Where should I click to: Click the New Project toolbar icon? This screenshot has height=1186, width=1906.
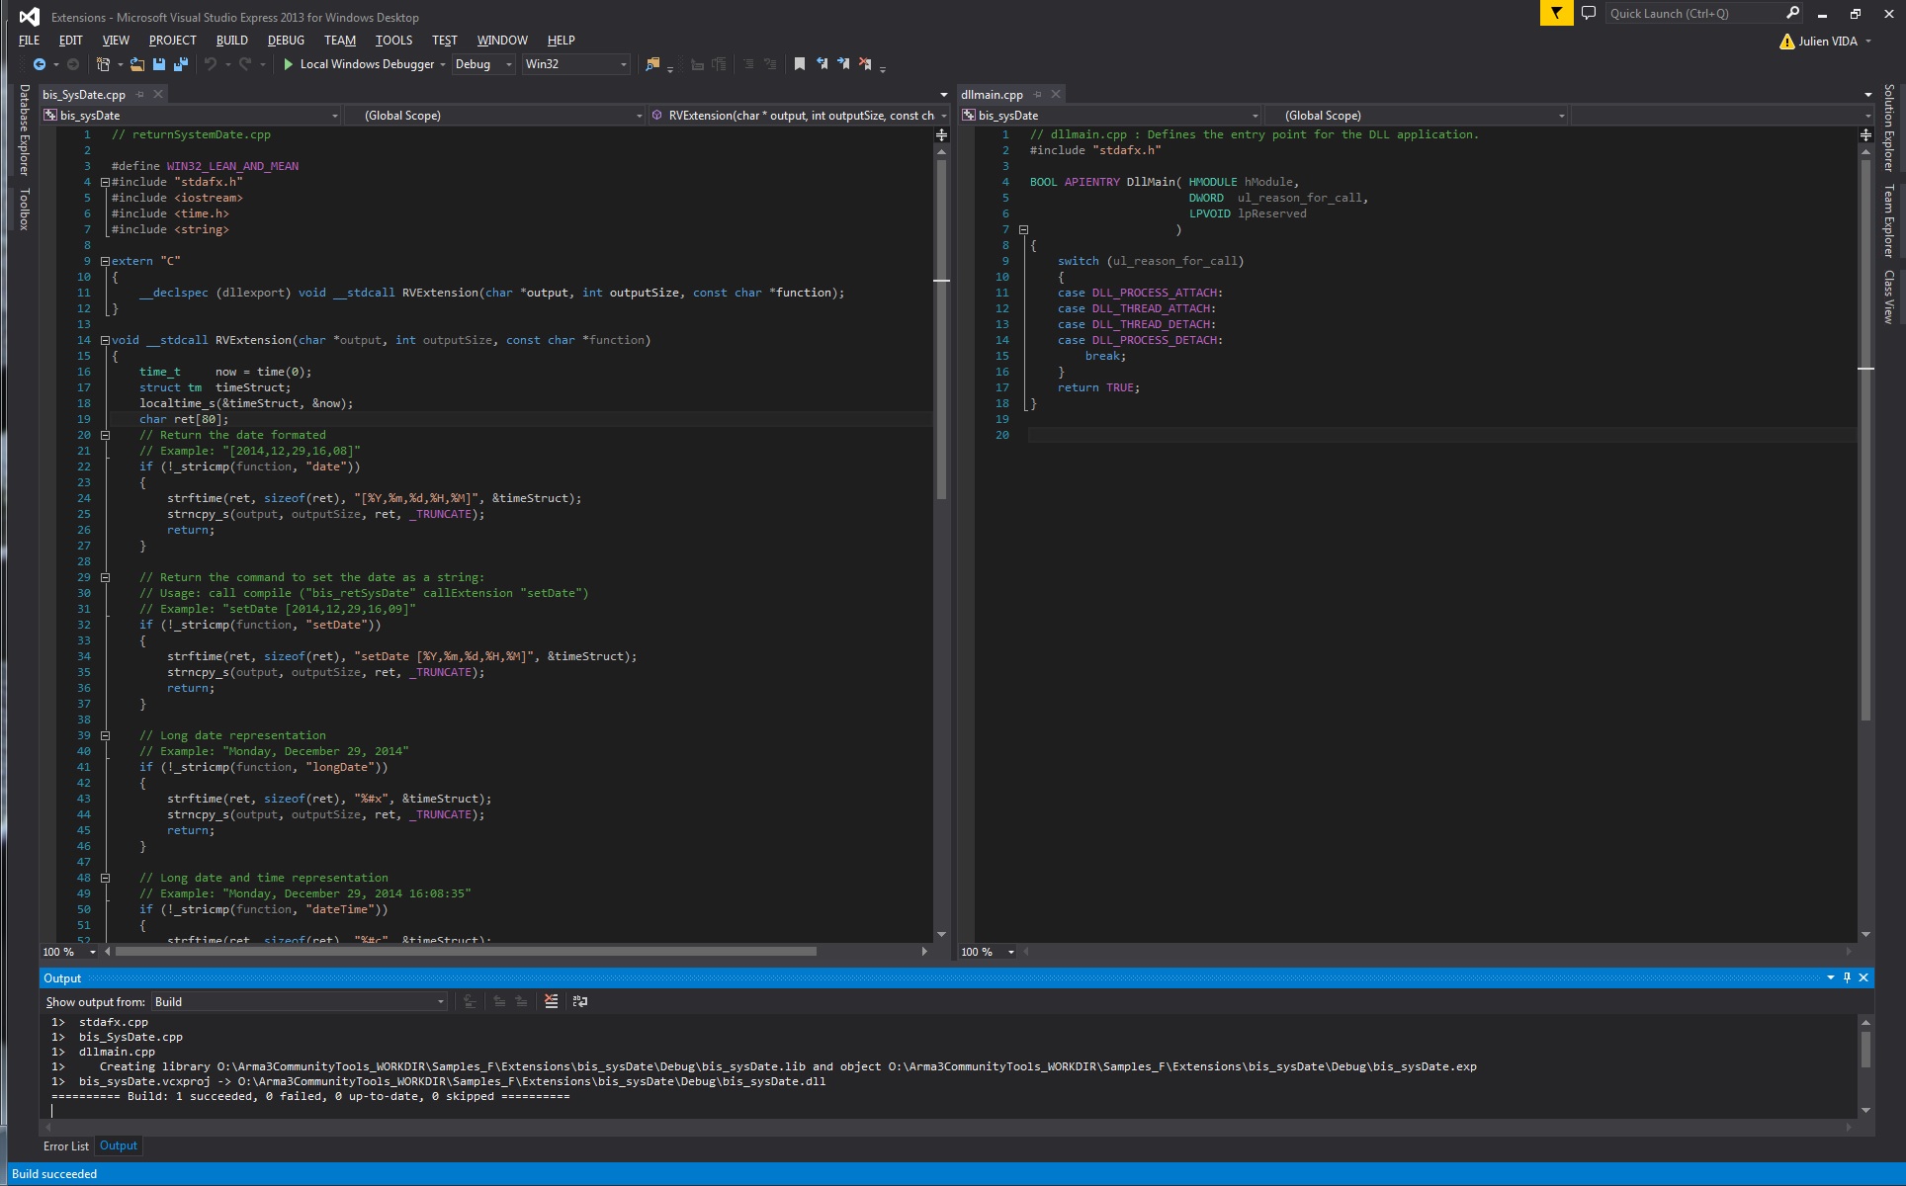click(103, 63)
